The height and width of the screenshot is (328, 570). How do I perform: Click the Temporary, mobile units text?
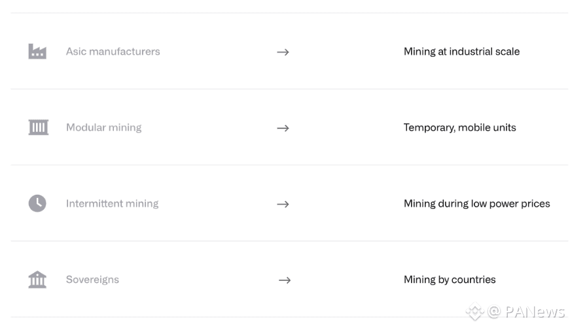[x=460, y=127]
